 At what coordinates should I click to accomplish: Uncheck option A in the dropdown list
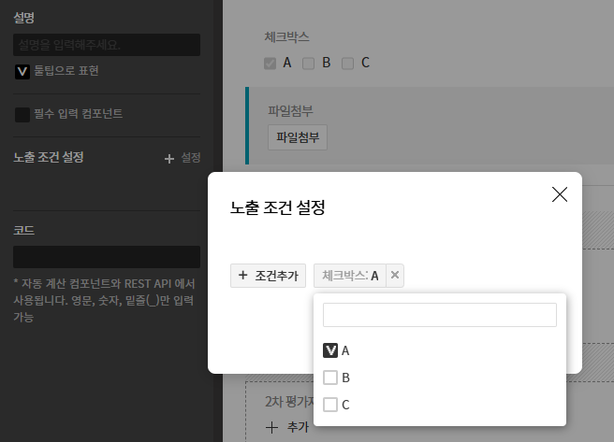tap(330, 350)
